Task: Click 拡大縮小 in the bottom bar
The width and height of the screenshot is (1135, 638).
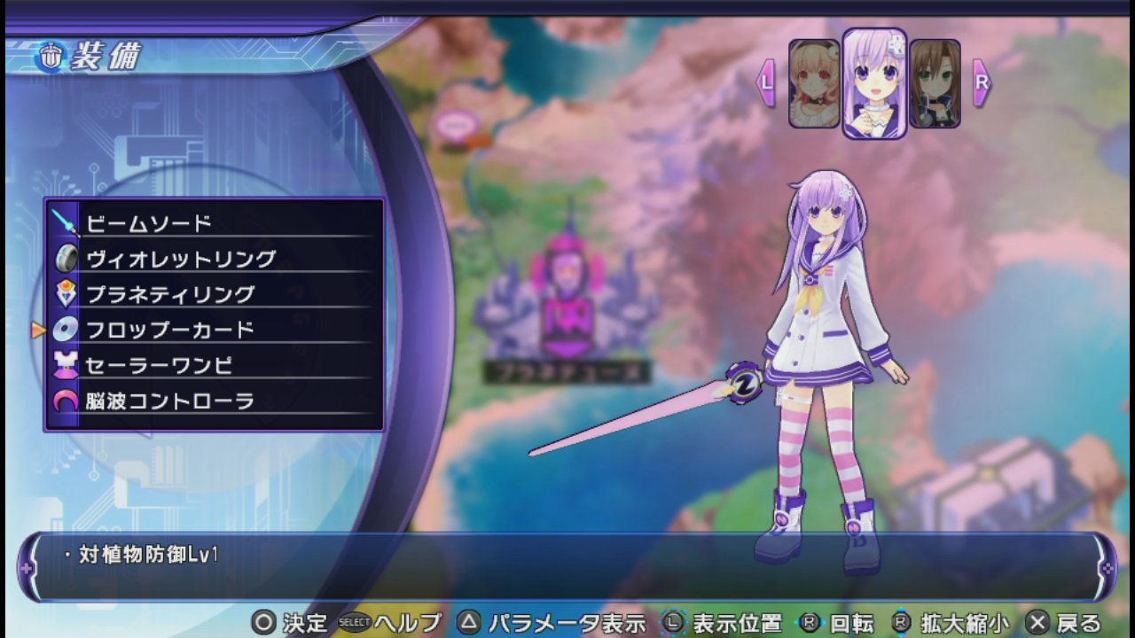Action: [x=965, y=623]
